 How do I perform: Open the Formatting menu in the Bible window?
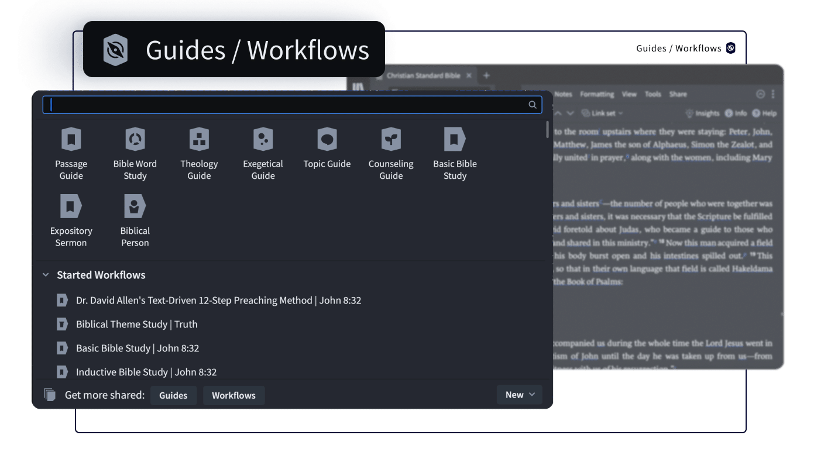(x=597, y=94)
